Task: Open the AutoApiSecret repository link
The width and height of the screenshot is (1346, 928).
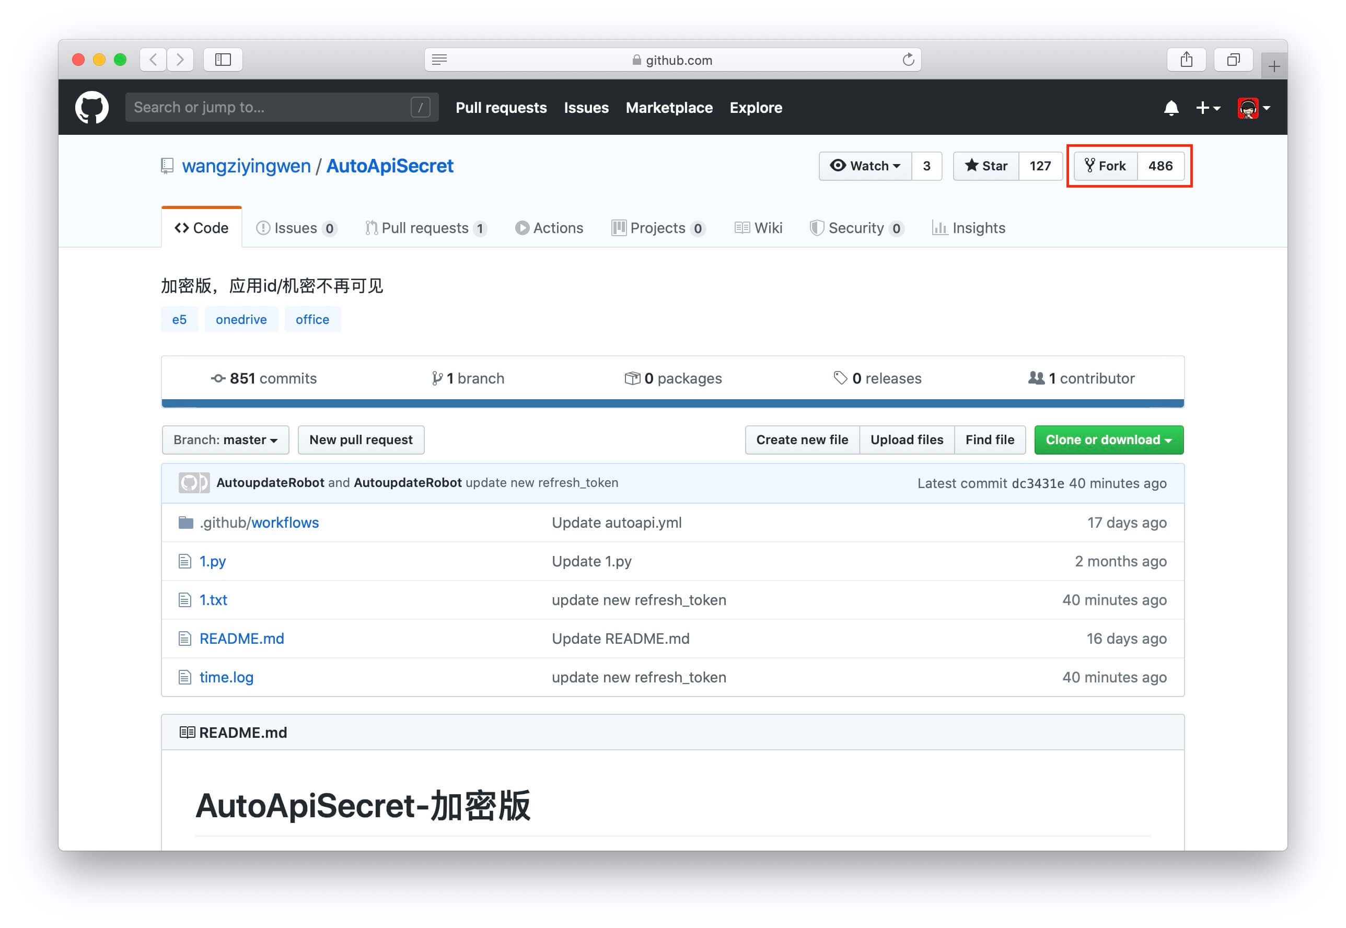Action: [x=390, y=166]
